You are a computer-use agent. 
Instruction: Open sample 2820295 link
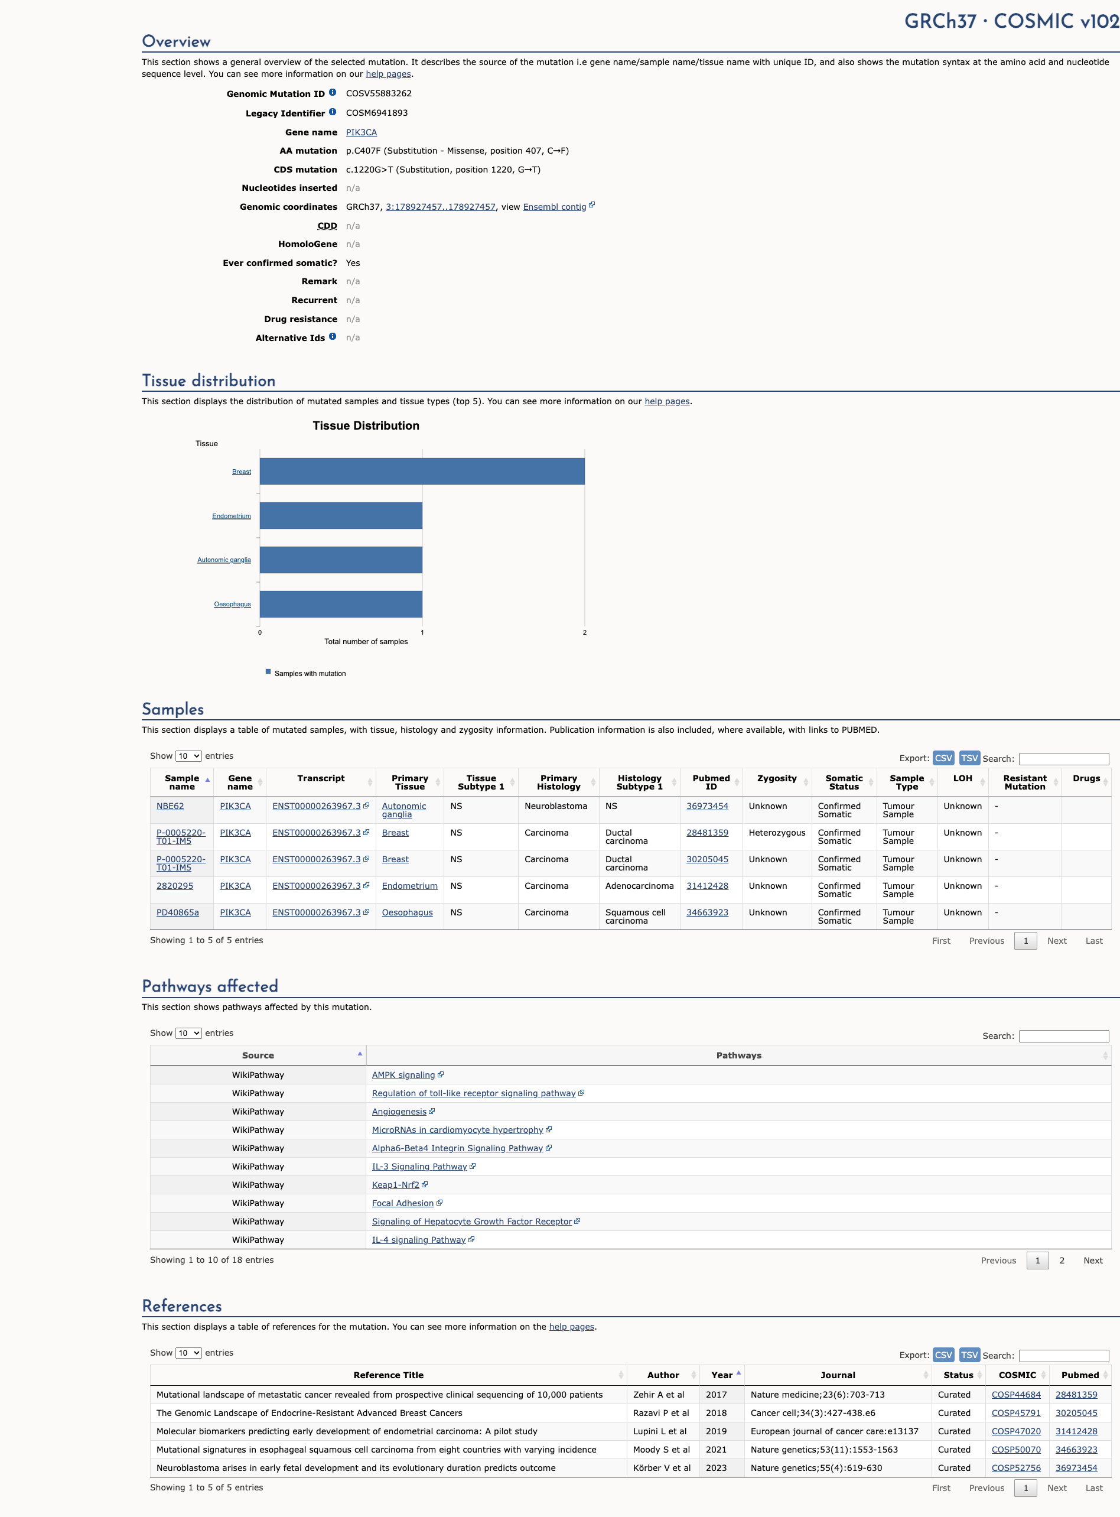point(175,886)
